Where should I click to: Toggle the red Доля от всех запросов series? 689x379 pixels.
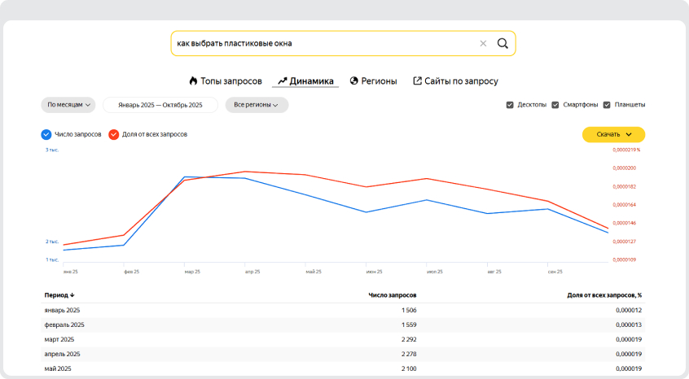[x=114, y=134]
